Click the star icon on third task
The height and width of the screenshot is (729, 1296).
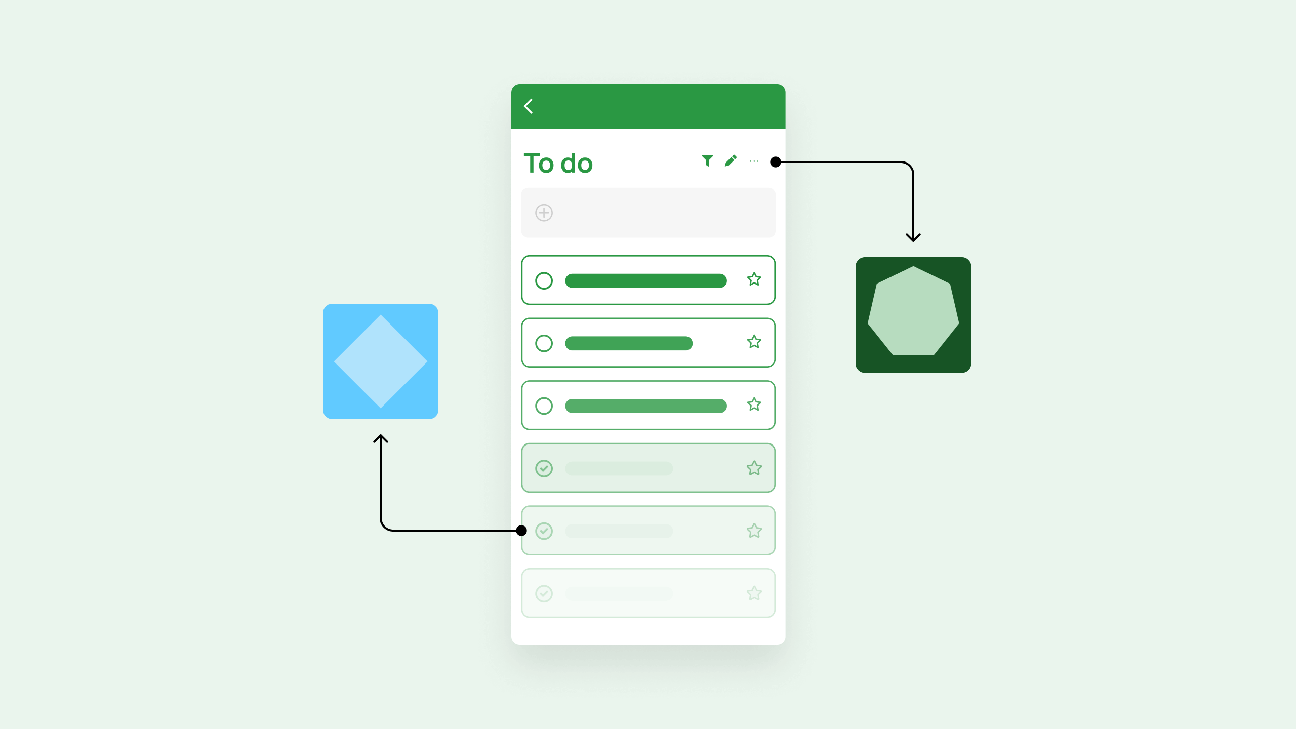pyautogui.click(x=754, y=405)
